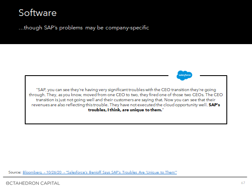Select the 'Software' slide title
Viewport: 252px width, 189px height.
(38, 13)
